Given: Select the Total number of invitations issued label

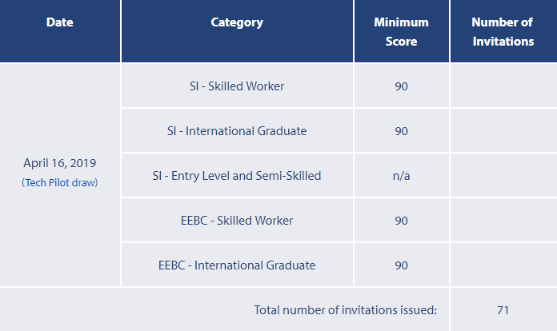Looking at the screenshot, I should (346, 309).
